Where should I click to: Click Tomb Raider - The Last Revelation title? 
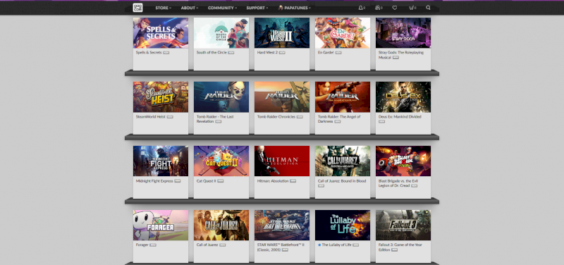215,119
